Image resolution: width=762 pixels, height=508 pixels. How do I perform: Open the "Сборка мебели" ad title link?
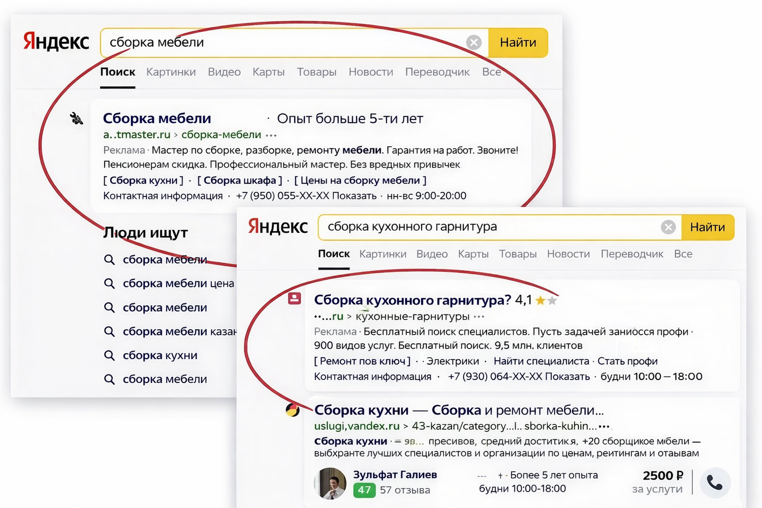coord(156,118)
